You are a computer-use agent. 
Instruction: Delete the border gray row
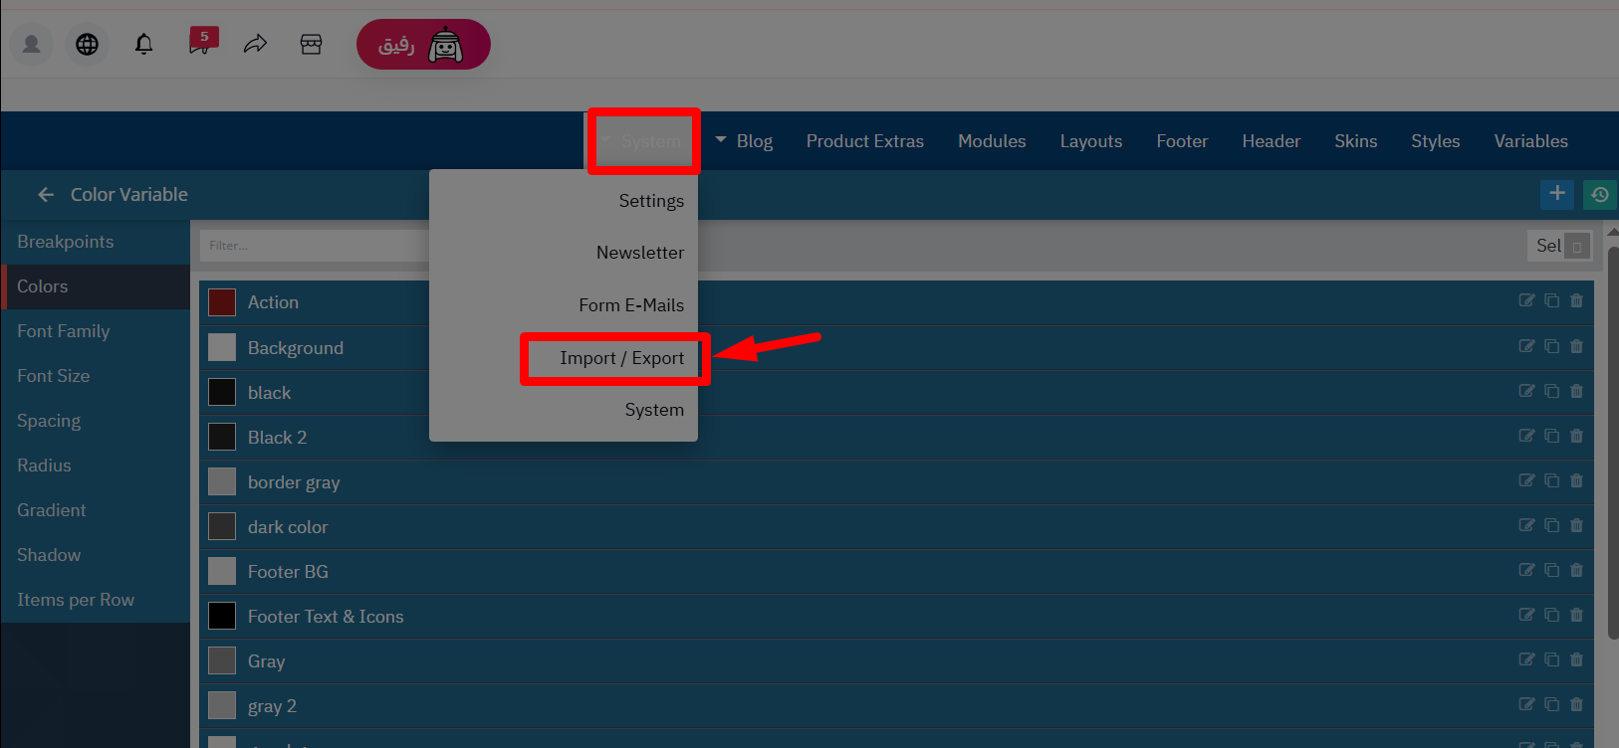click(x=1576, y=480)
